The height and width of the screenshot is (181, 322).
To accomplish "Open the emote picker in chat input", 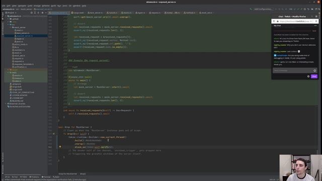I will 315,70.
